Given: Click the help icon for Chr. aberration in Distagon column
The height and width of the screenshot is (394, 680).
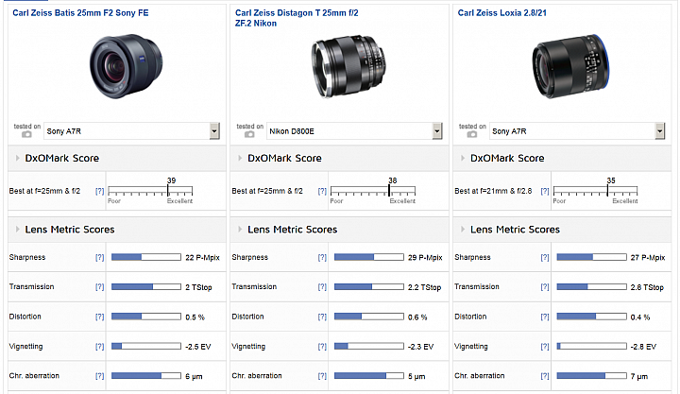Looking at the screenshot, I should (x=322, y=376).
